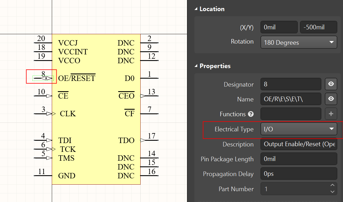Select pin 3 CLK clock input symbol
343x202 pixels.
(51, 114)
